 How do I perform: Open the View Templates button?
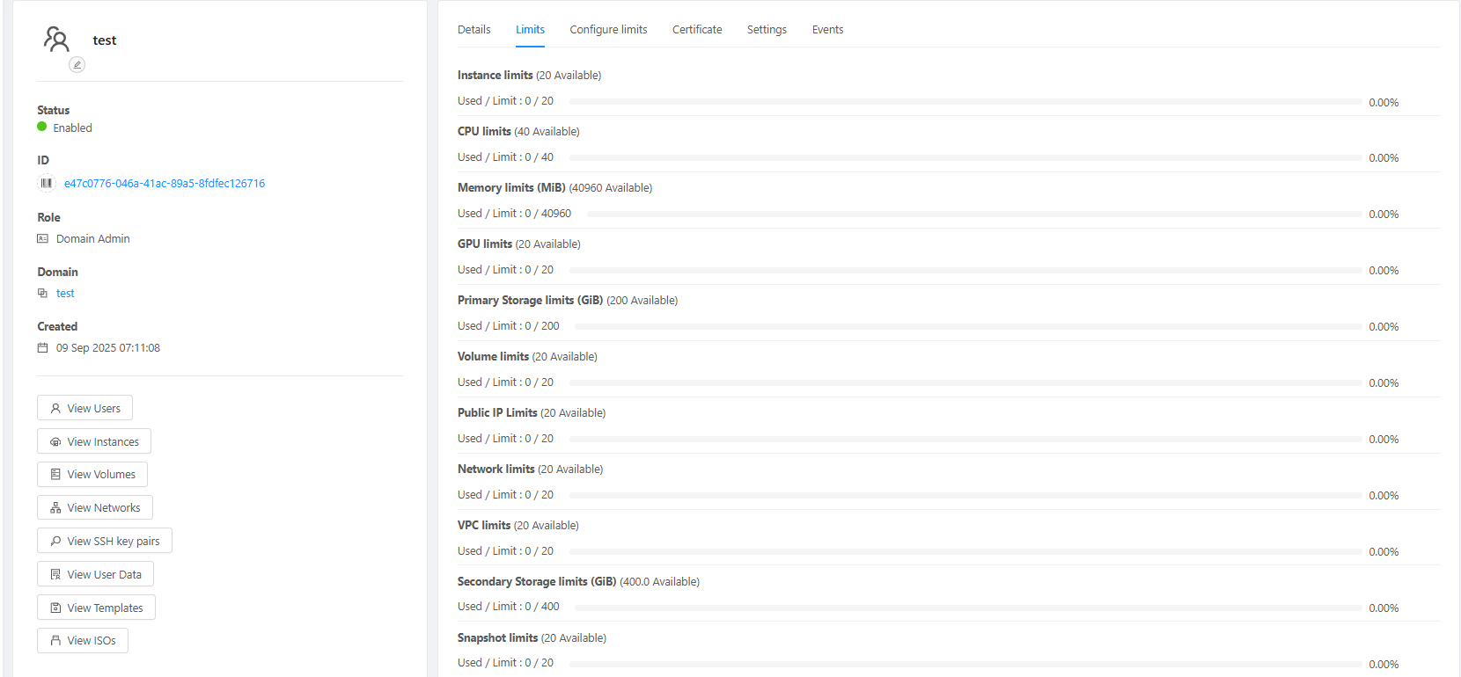(96, 608)
